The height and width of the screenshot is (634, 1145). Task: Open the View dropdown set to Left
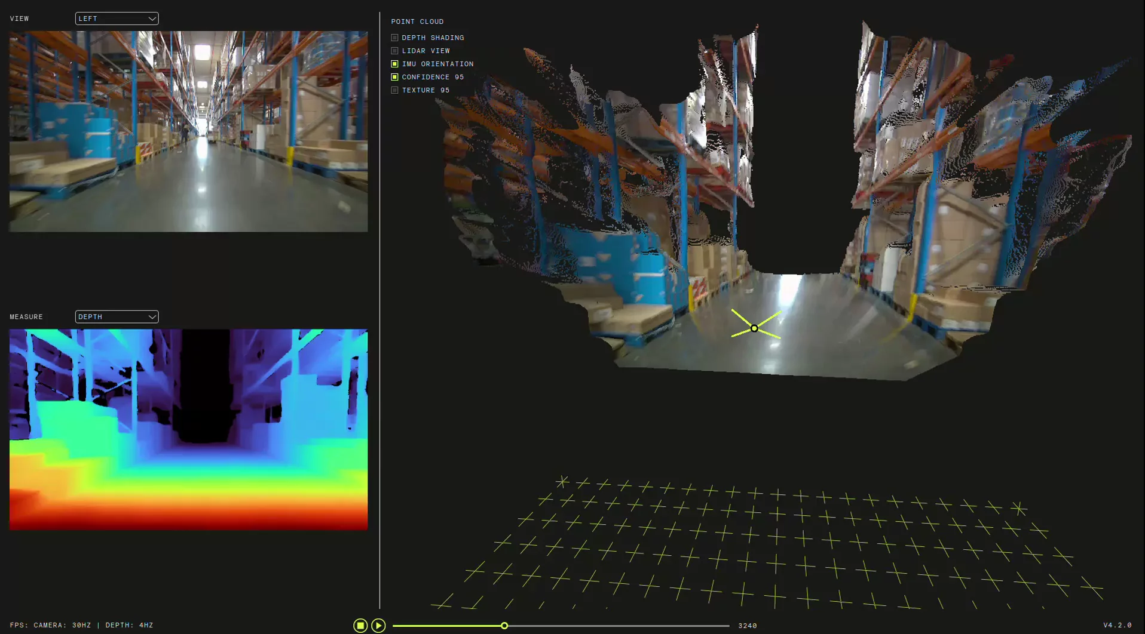[x=117, y=19]
